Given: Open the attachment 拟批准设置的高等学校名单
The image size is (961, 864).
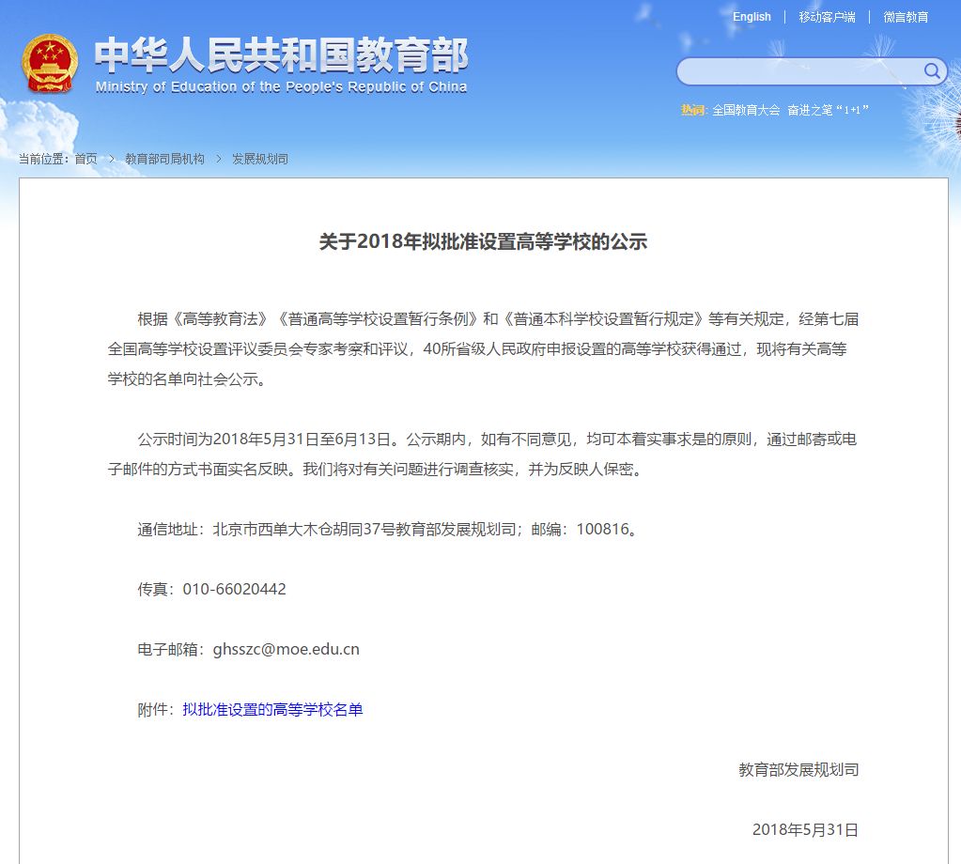Looking at the screenshot, I should pyautogui.click(x=274, y=710).
